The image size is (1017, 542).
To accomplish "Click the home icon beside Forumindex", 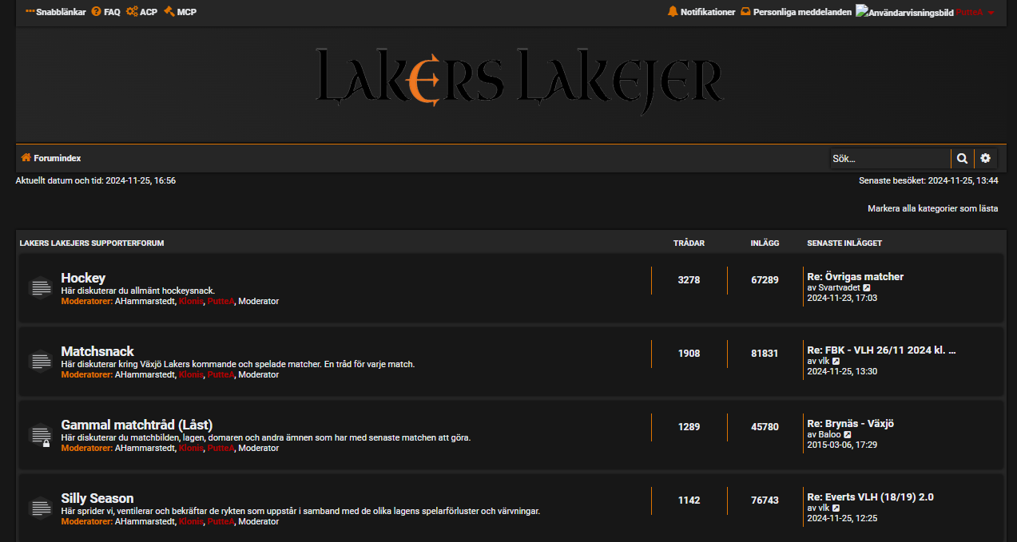I will click(26, 158).
